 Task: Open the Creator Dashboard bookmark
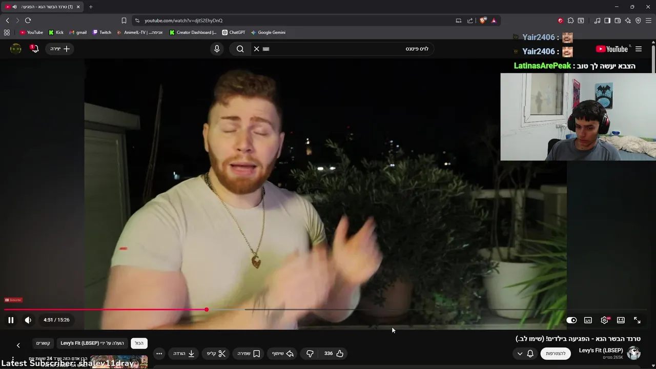(193, 32)
